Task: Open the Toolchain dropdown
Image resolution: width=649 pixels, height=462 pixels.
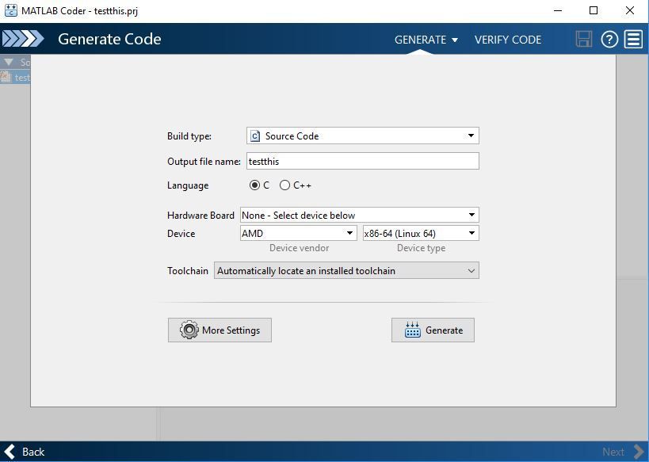Action: [346, 270]
